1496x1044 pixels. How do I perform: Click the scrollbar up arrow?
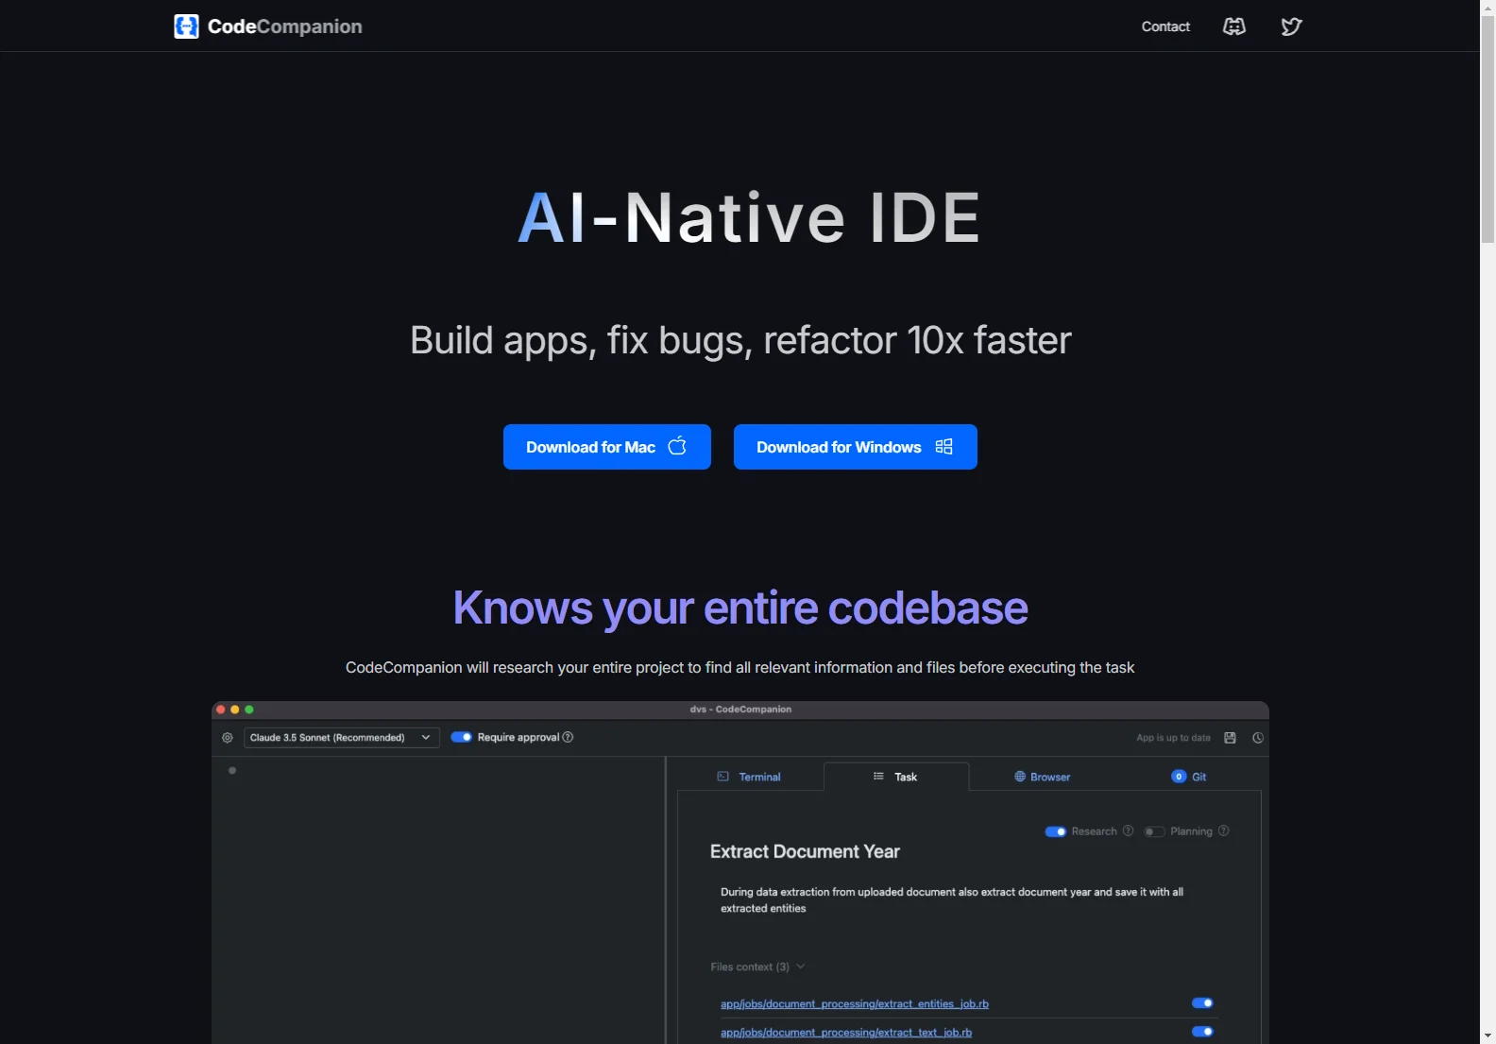pos(1487,8)
